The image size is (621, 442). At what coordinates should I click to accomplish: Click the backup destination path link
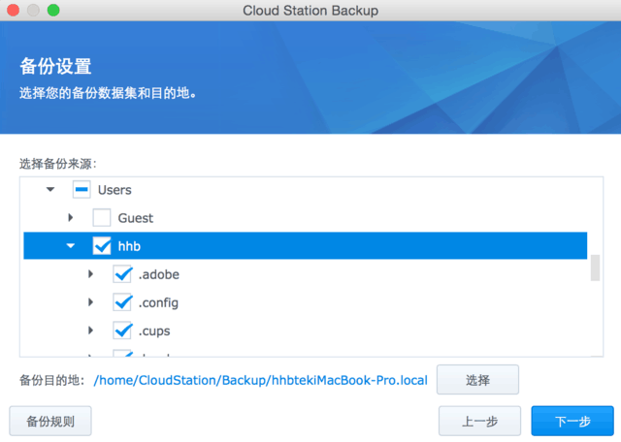pyautogui.click(x=260, y=380)
